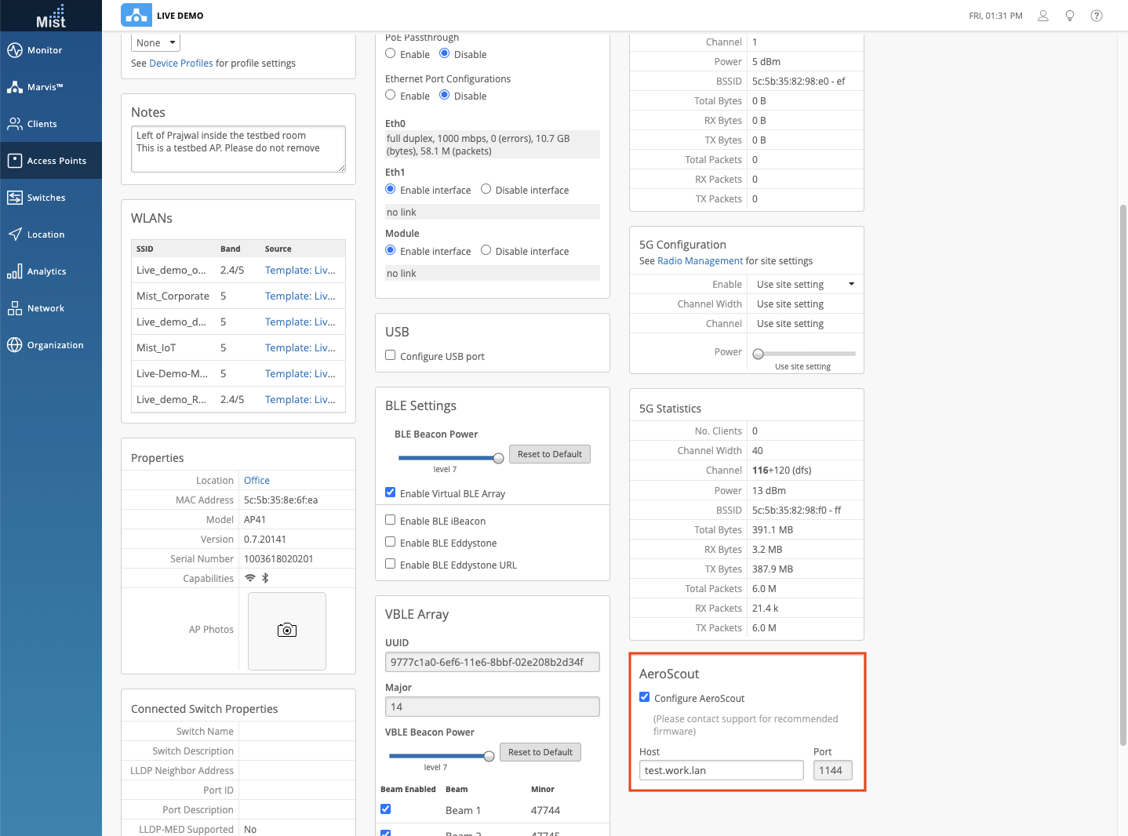Click the Radio Management link
Screen dimensions: 1128x836
(700, 261)
